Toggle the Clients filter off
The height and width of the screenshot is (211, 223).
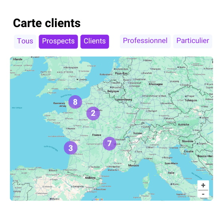click(95, 41)
